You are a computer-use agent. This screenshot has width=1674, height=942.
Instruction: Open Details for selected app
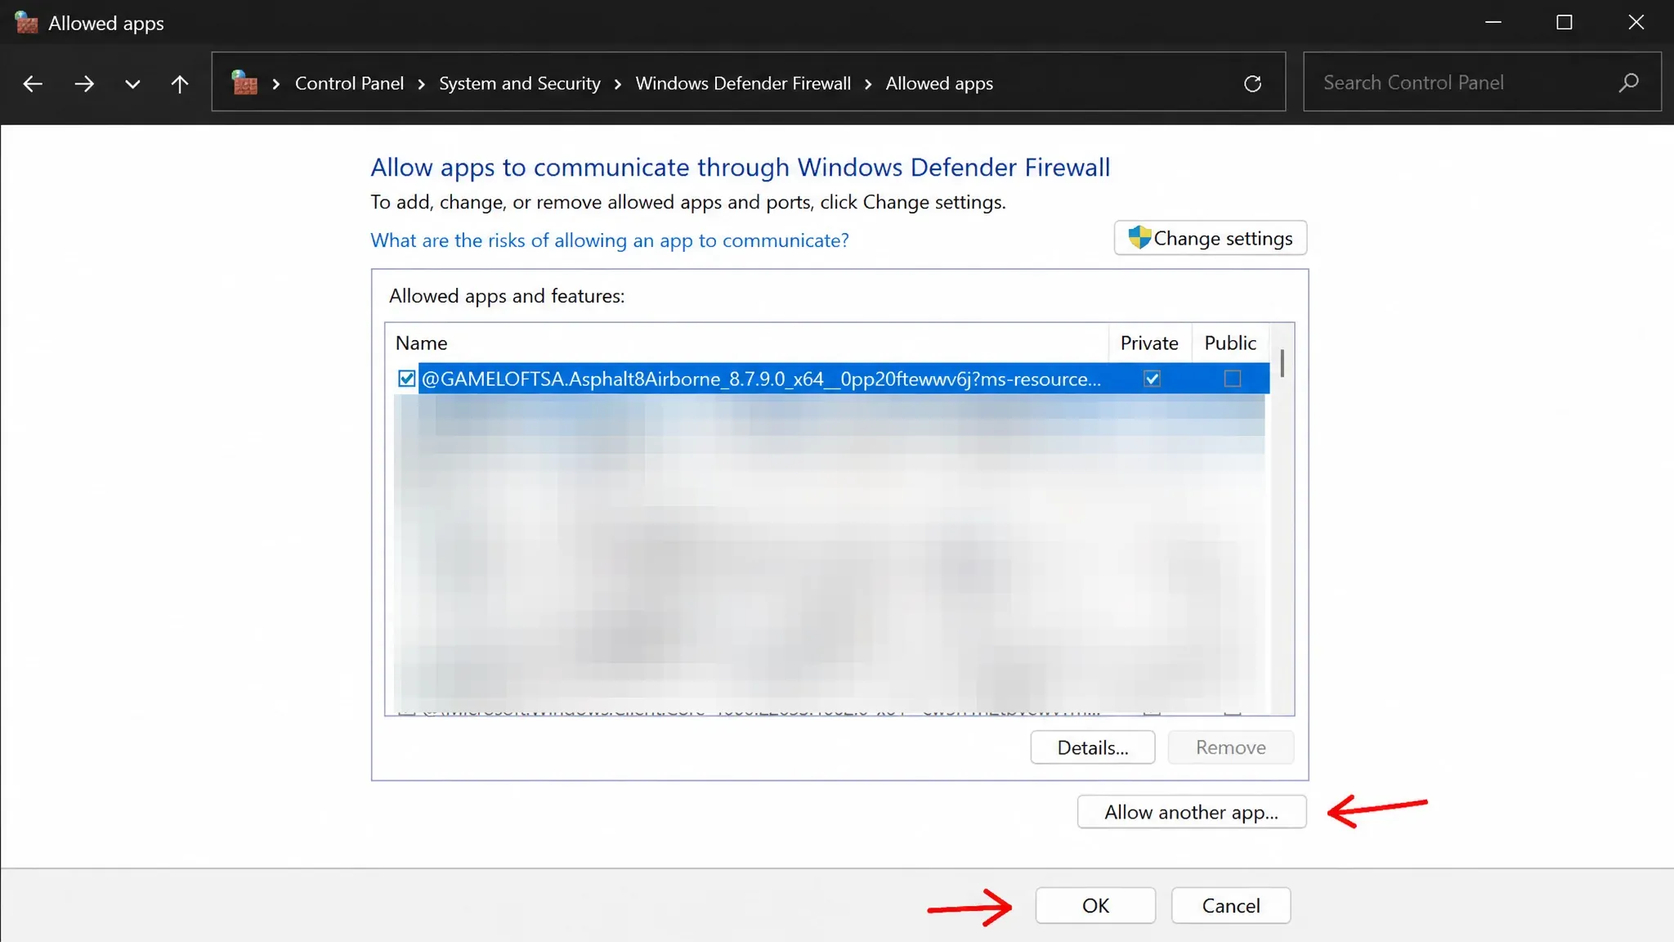click(x=1093, y=747)
